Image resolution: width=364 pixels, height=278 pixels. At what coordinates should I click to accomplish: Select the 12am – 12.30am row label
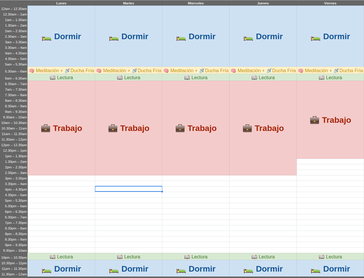coord(14,9)
